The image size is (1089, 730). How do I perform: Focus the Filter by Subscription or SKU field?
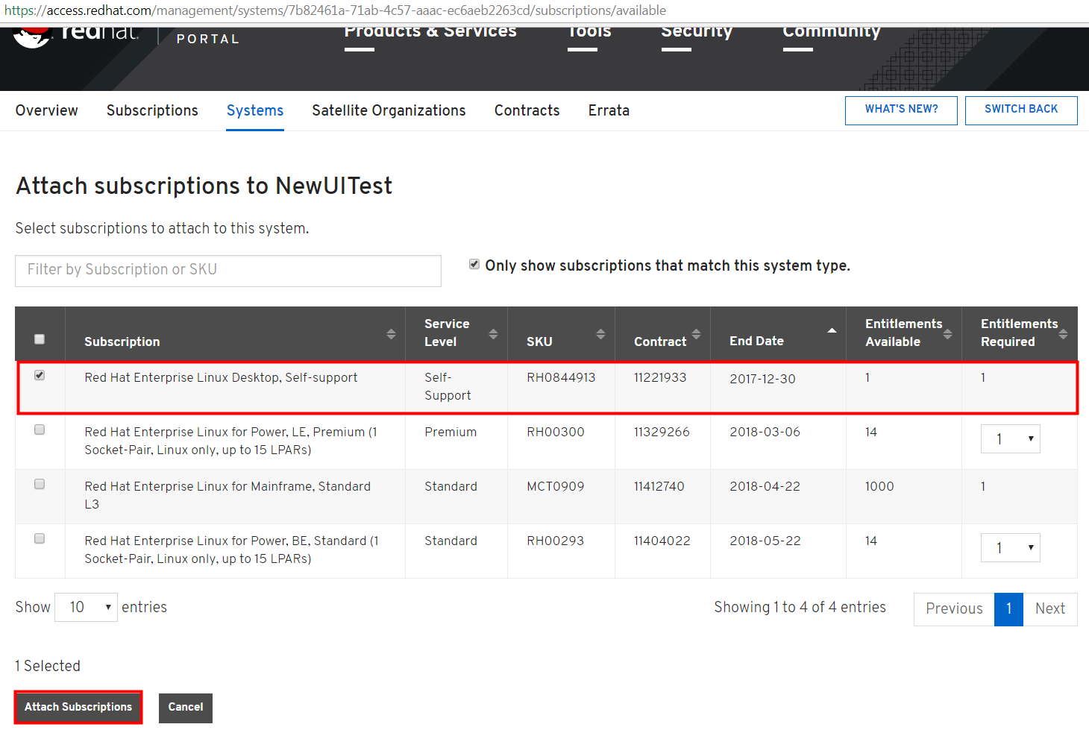tap(228, 271)
